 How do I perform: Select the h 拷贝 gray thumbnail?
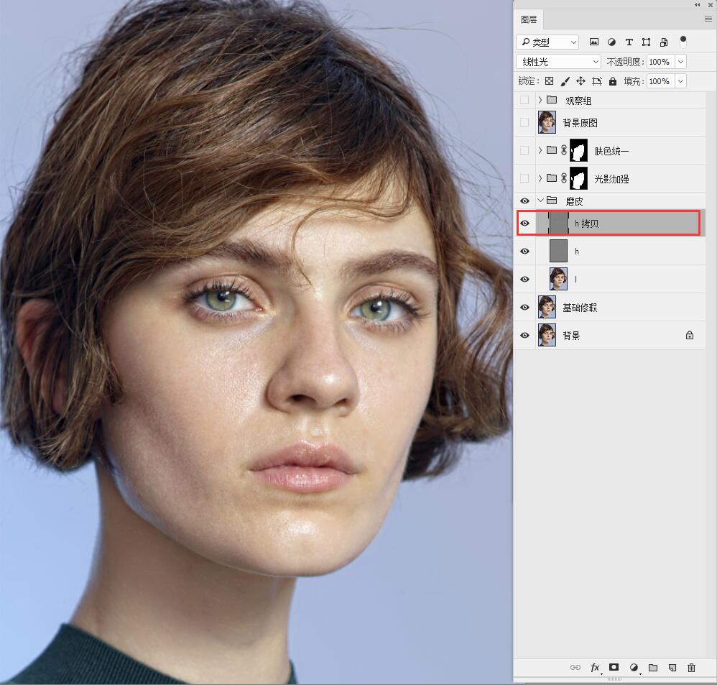coord(558,224)
